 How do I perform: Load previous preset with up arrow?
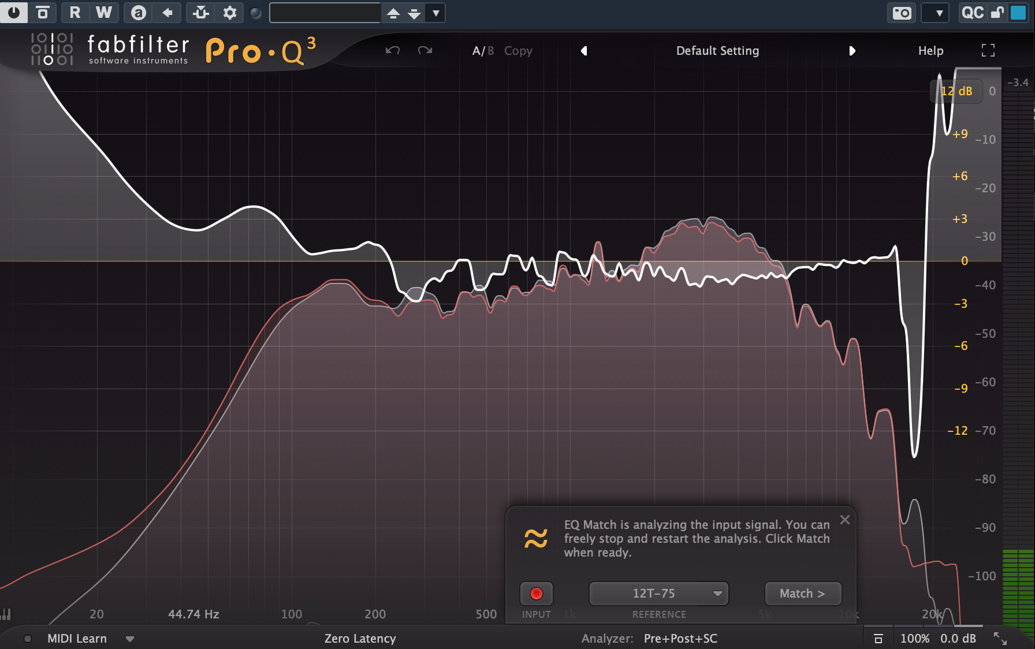click(393, 13)
